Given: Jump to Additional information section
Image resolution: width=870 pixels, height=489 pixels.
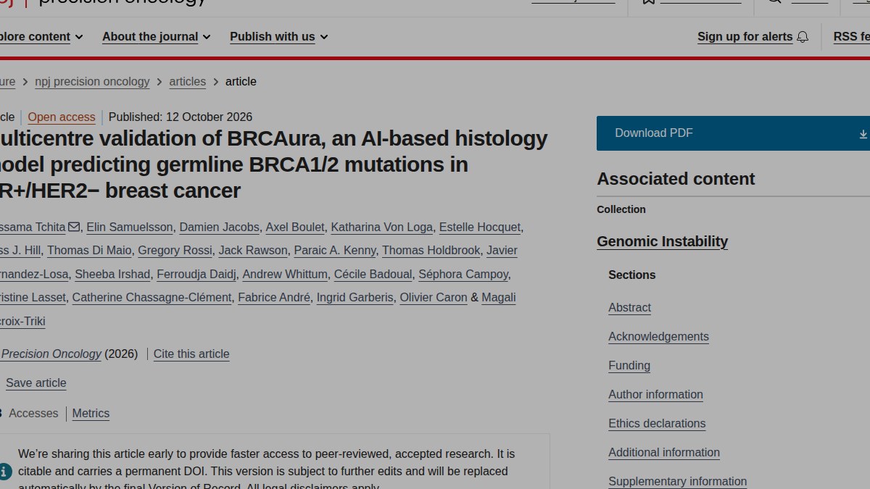Looking at the screenshot, I should (664, 452).
